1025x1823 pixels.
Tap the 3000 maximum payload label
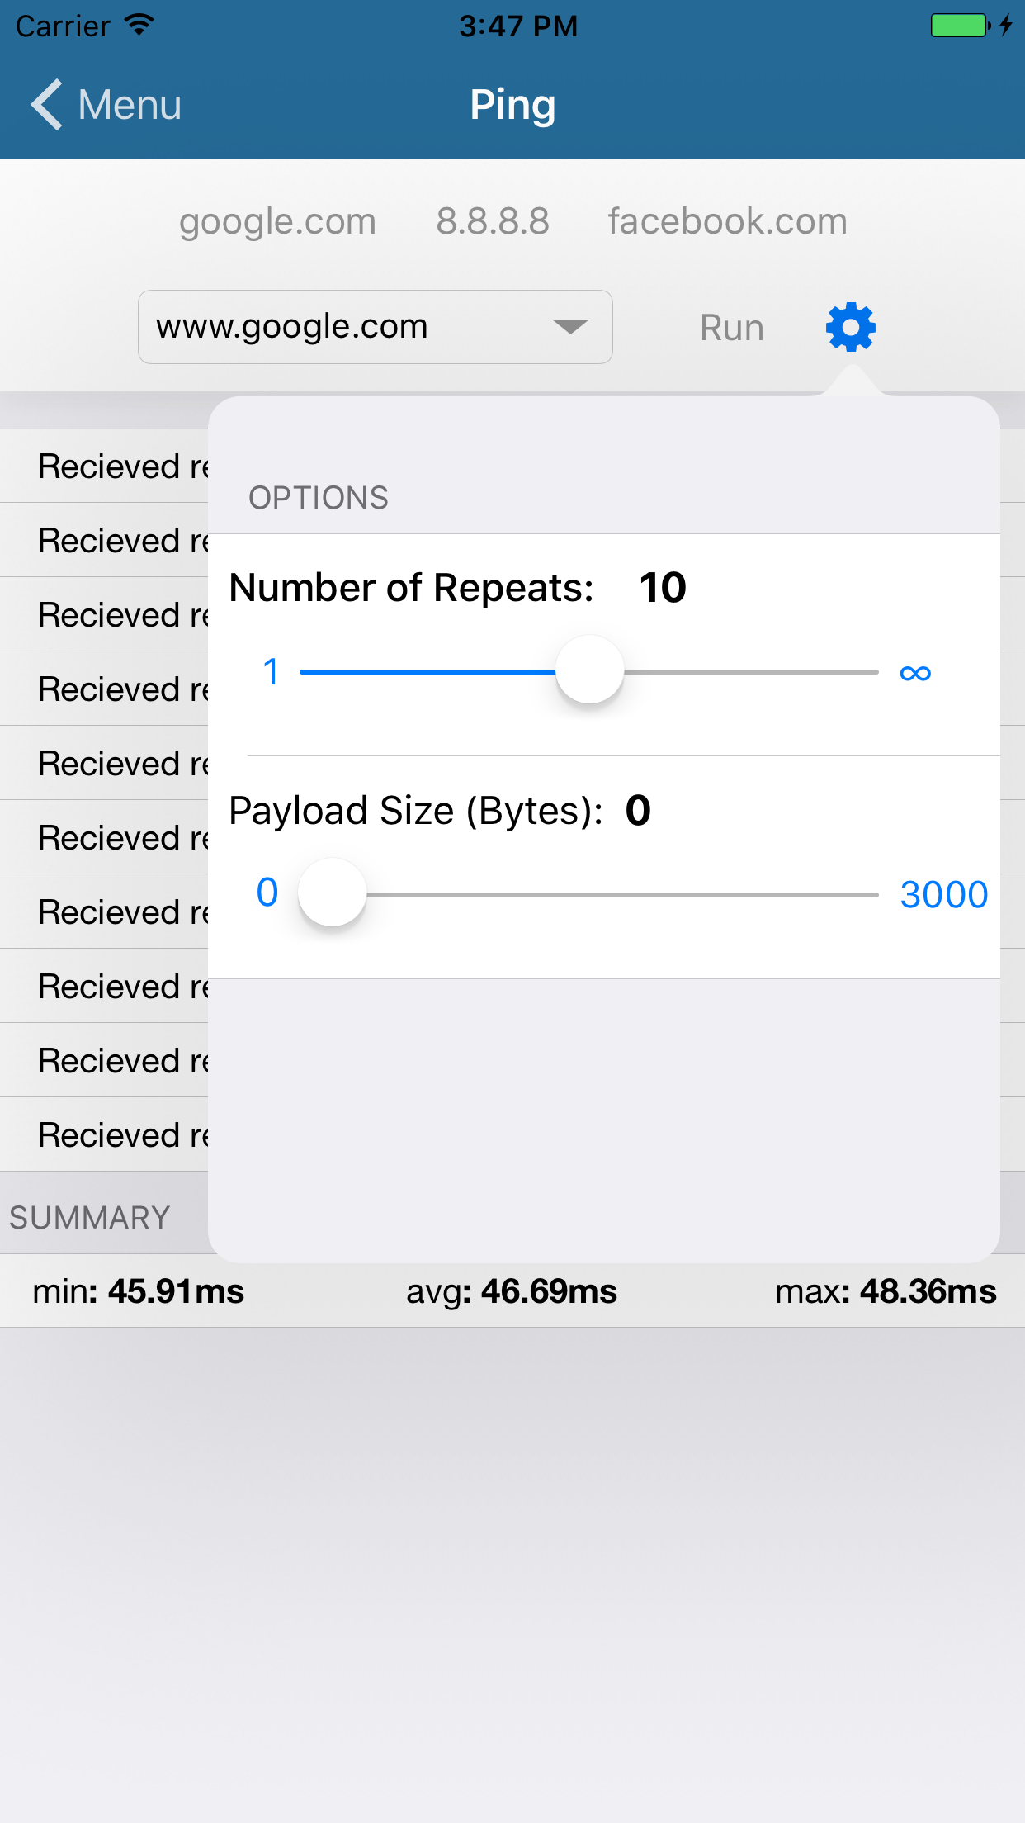click(943, 895)
